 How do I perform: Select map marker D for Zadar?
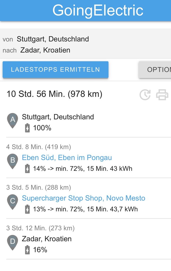click(x=13, y=242)
